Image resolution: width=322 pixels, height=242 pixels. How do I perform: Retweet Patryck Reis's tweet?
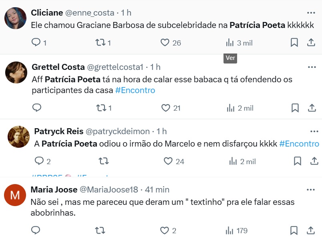click(103, 161)
